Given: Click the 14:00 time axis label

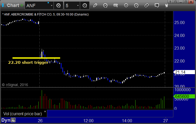Looking at the screenshot, I should click(x=127, y=121).
